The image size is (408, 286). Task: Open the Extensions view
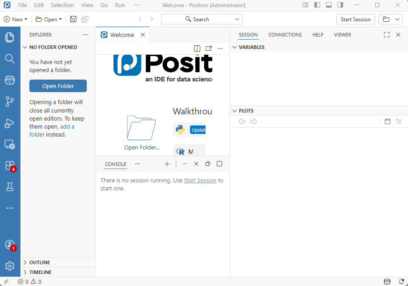[x=10, y=165]
